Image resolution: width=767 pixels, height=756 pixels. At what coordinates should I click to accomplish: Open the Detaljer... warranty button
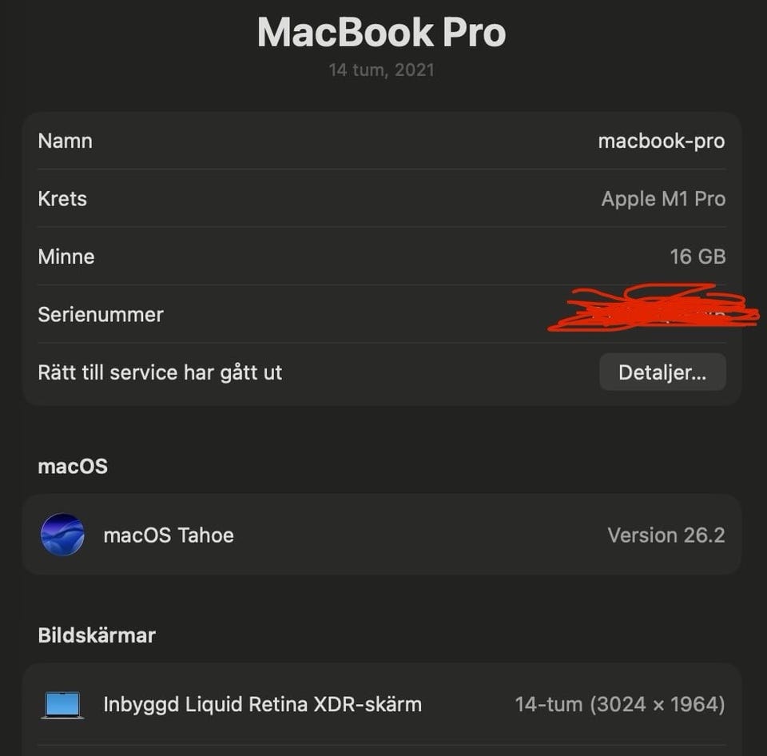[x=662, y=372]
